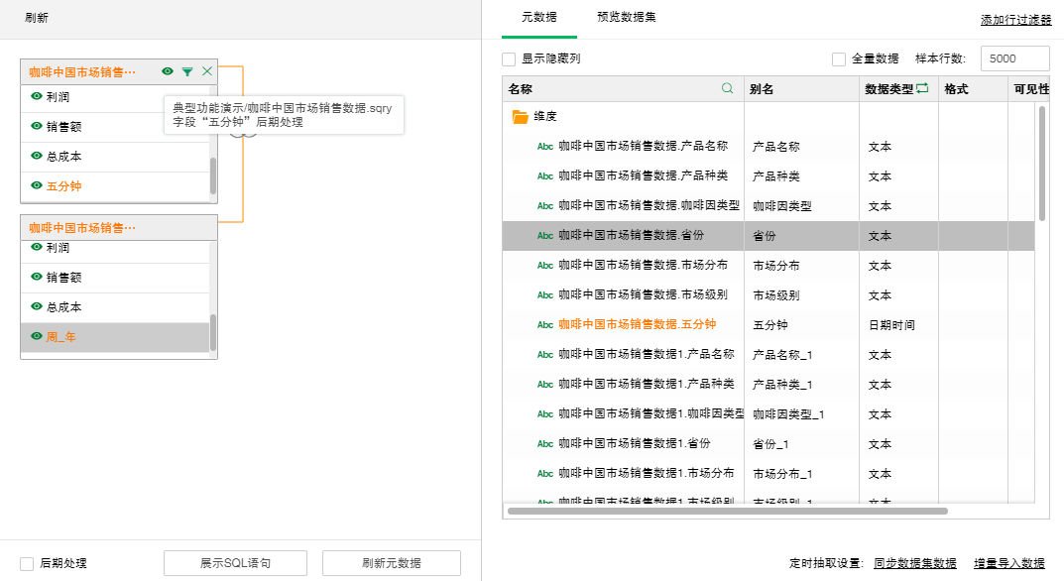The height and width of the screenshot is (581, 1064).
Task: Click the 展示SQL语句 button
Action: (235, 563)
